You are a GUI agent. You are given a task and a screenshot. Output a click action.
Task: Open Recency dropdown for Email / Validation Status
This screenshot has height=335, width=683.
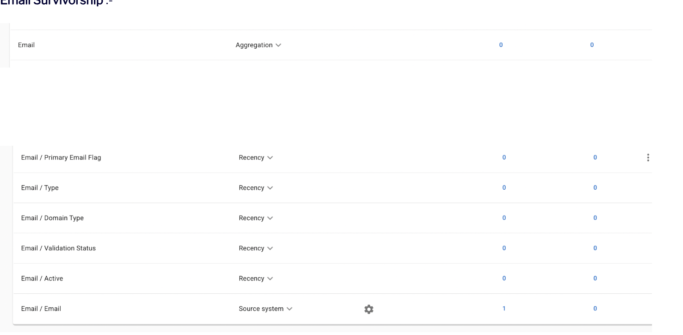click(256, 248)
